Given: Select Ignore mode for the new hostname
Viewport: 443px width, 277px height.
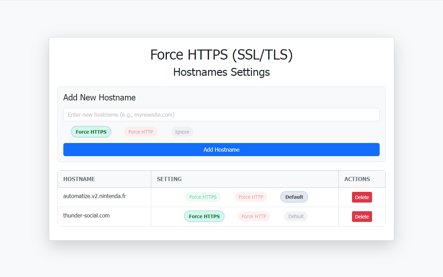Looking at the screenshot, I should [182, 132].
